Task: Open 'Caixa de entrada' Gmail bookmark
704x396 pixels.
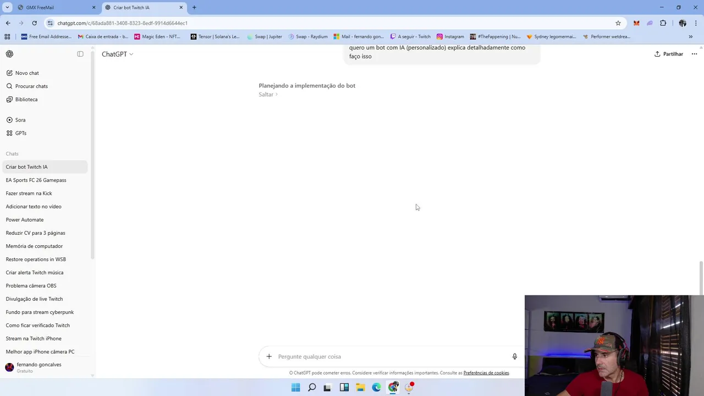Action: (x=103, y=37)
